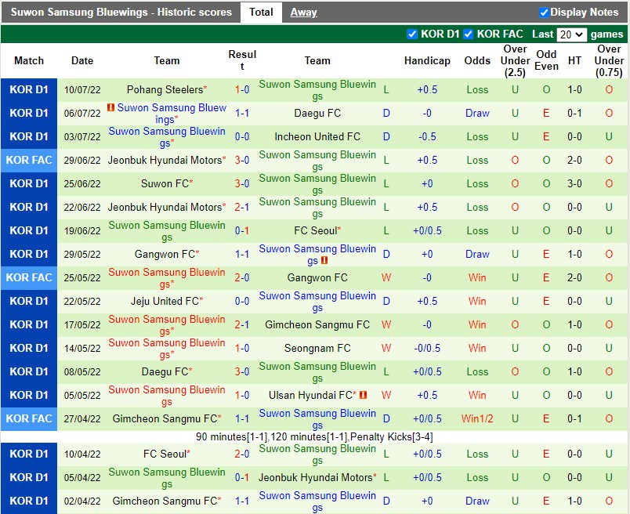This screenshot has width=630, height=514.
Task: Uncheck the KOR FAC league filter
Action: point(469,34)
